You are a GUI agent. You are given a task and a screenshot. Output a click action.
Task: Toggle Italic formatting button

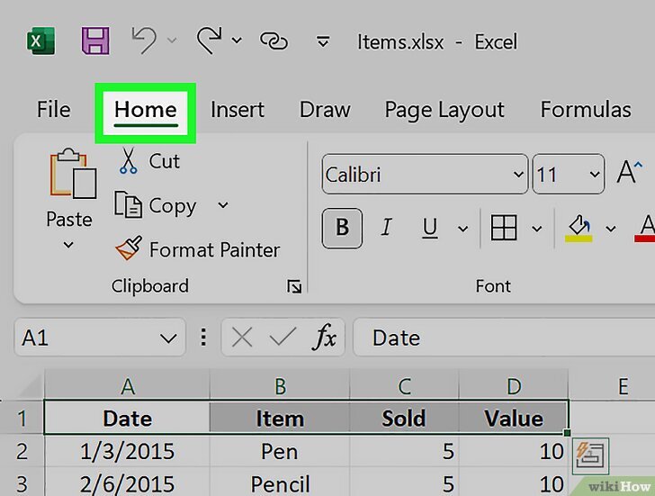coord(387,228)
